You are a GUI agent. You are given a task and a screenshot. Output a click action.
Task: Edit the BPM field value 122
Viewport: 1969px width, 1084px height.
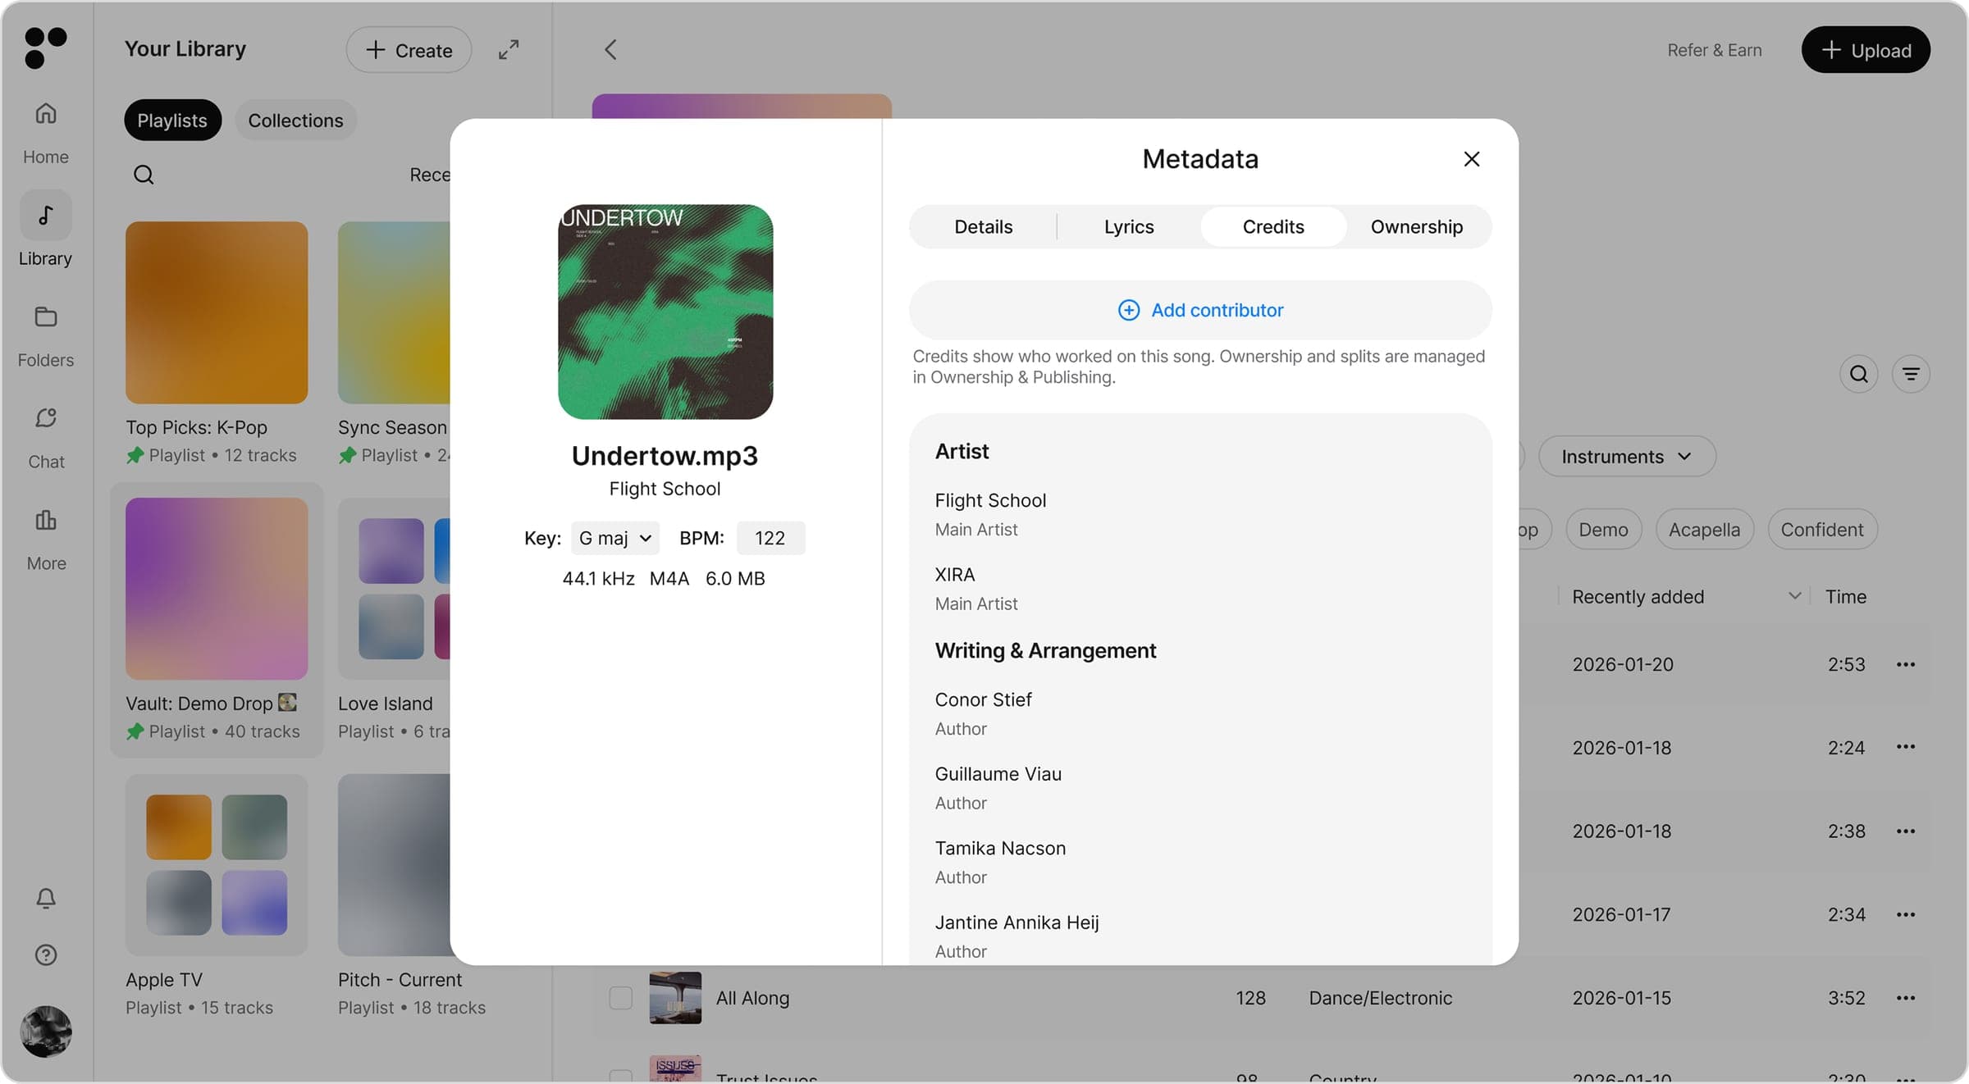(770, 538)
